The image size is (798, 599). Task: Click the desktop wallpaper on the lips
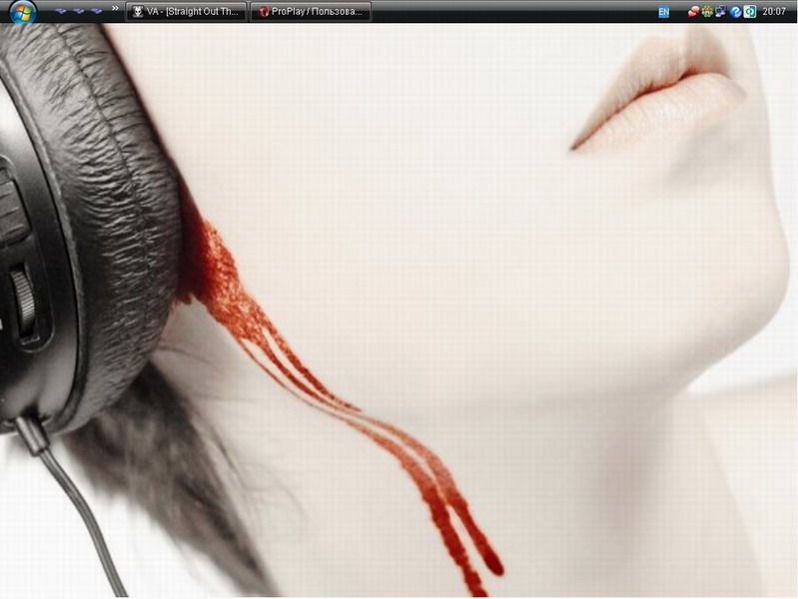[659, 90]
